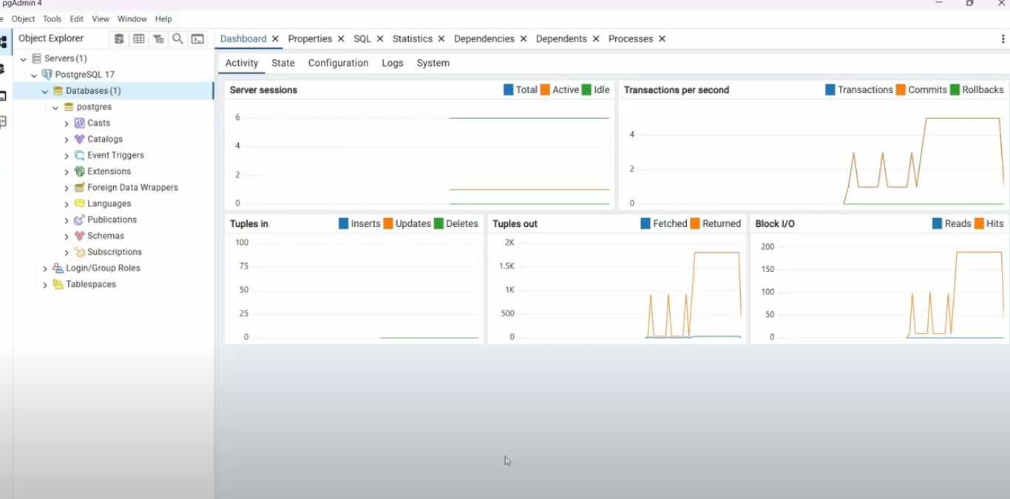Open the vertical three-dots panel menu
The image size is (1010, 499).
[x=1003, y=39]
